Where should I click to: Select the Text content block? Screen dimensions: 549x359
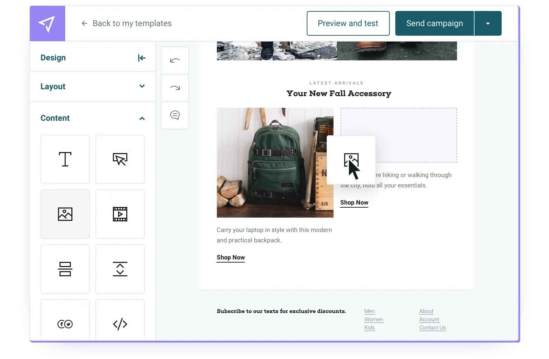65,159
